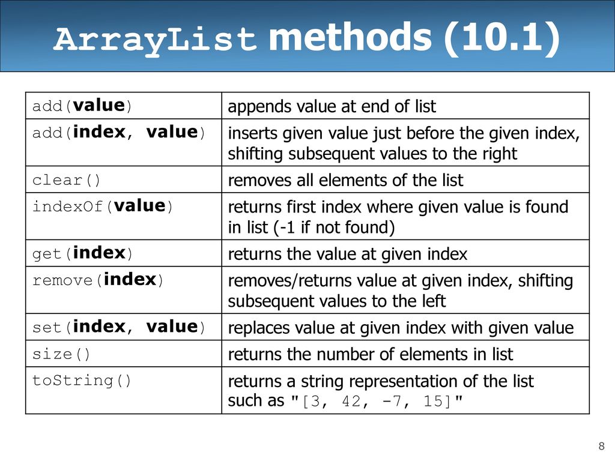This screenshot has height=461, width=615.
Task: Click 'appends value at end of list' description
Action: pos(332,107)
